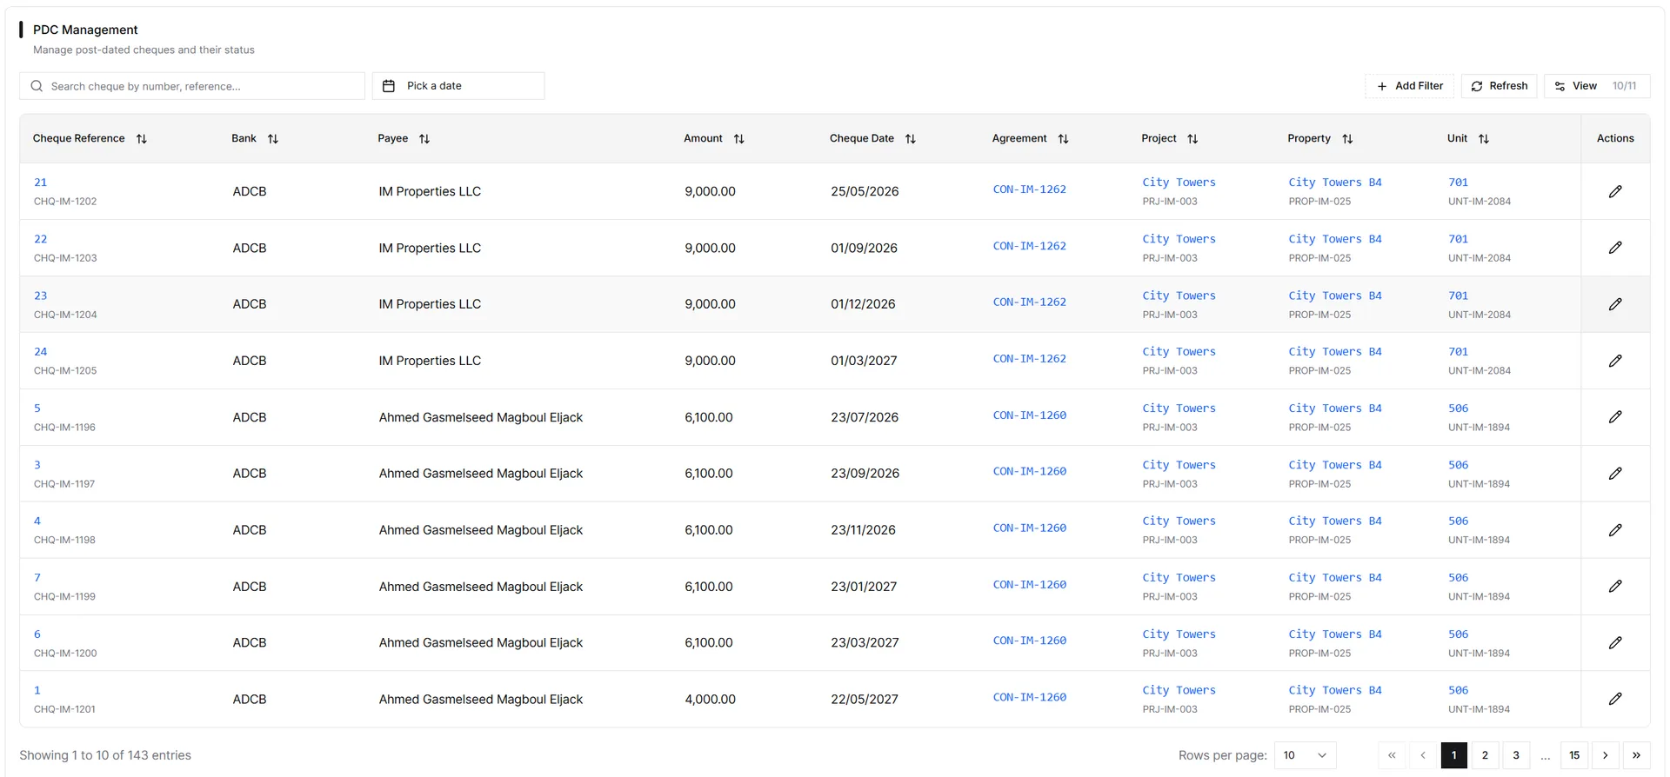The height and width of the screenshot is (777, 1670).
Task: Edit cheque CHQ-IM-1200 with the pencil icon
Action: click(1615, 643)
